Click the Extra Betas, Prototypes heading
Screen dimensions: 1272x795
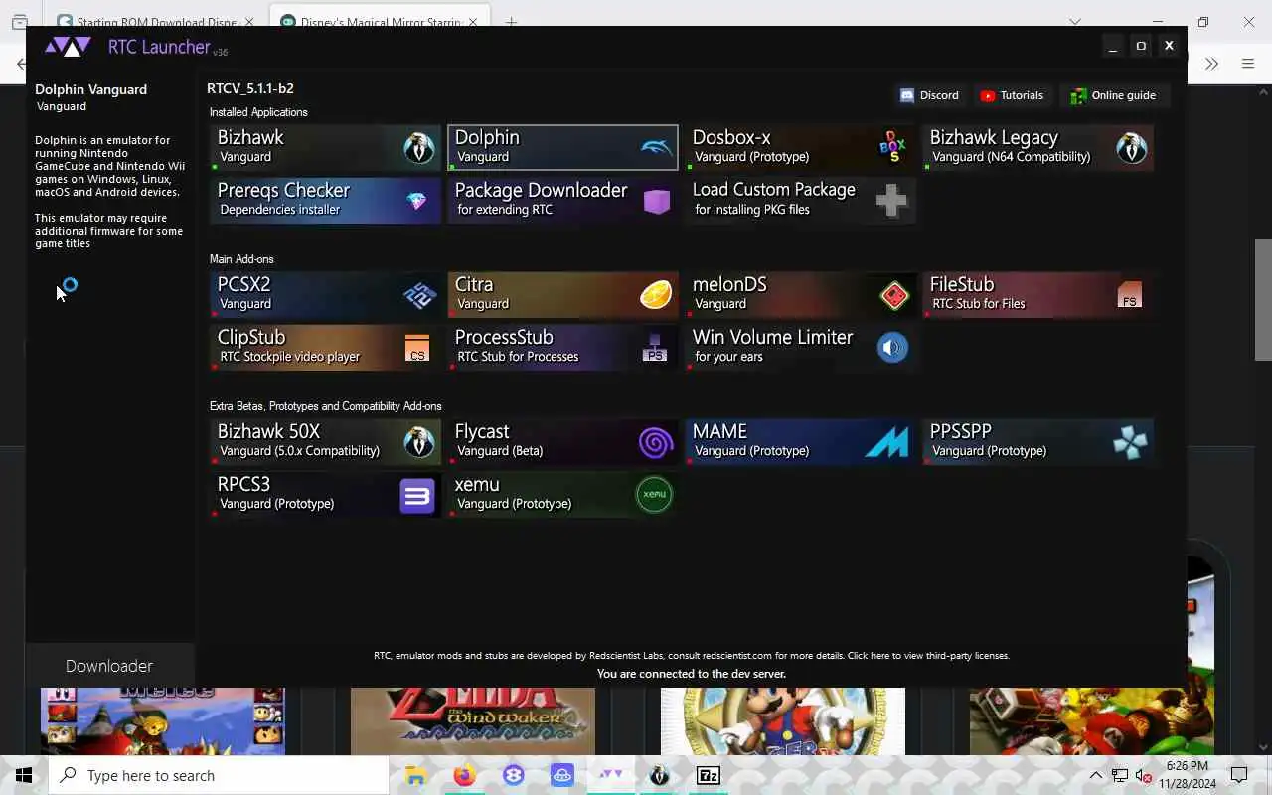[x=326, y=406]
